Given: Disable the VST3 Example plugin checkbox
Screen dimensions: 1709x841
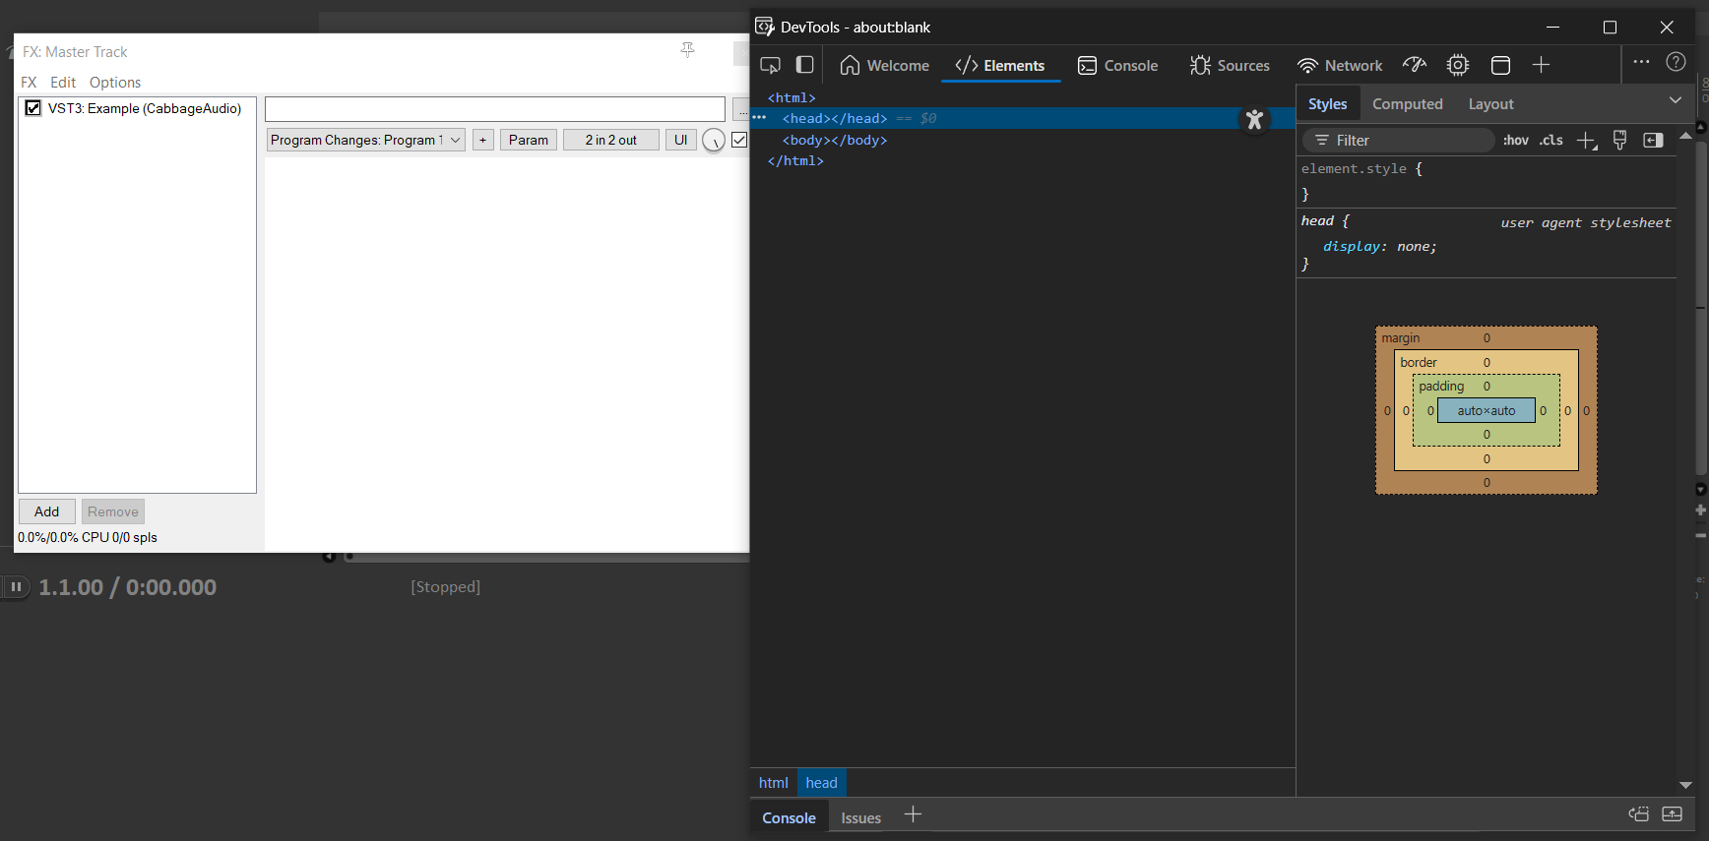Looking at the screenshot, I should coord(33,108).
